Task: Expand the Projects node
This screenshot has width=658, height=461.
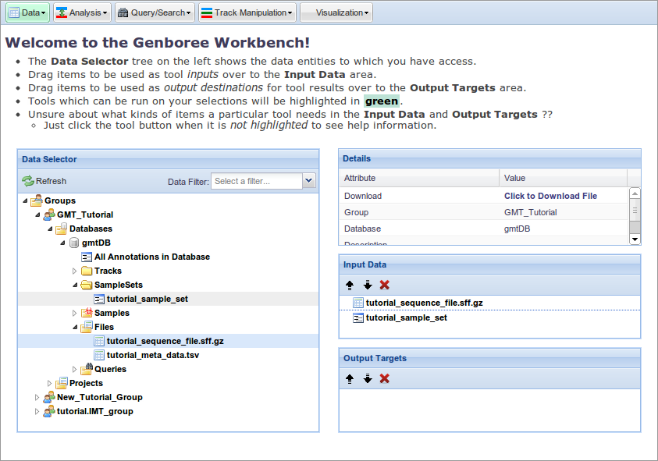Action: tap(49, 384)
